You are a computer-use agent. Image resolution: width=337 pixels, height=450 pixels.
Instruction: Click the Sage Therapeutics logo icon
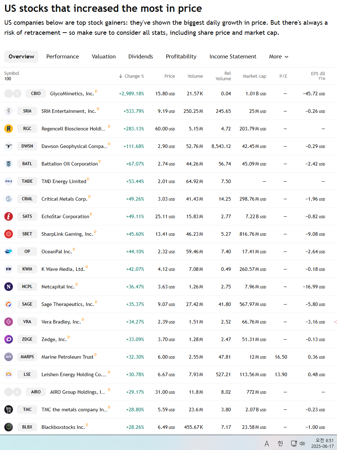pos(9,304)
